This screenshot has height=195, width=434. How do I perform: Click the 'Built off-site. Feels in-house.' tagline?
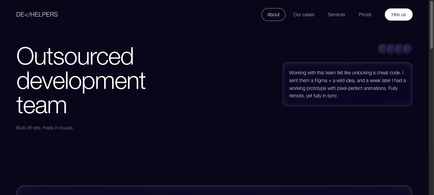coord(45,128)
